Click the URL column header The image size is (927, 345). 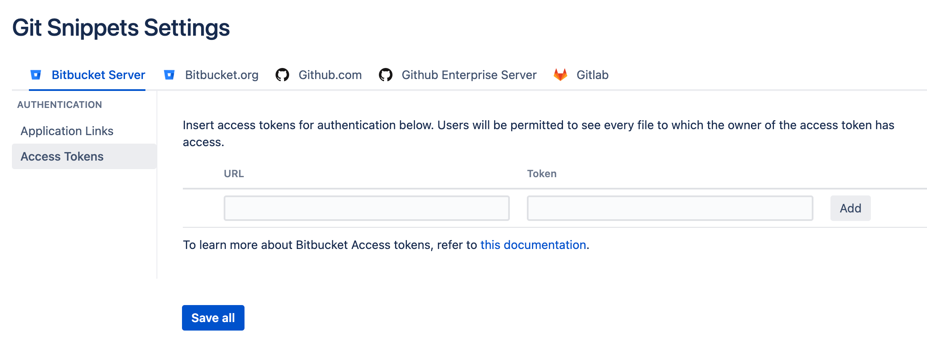coord(234,174)
